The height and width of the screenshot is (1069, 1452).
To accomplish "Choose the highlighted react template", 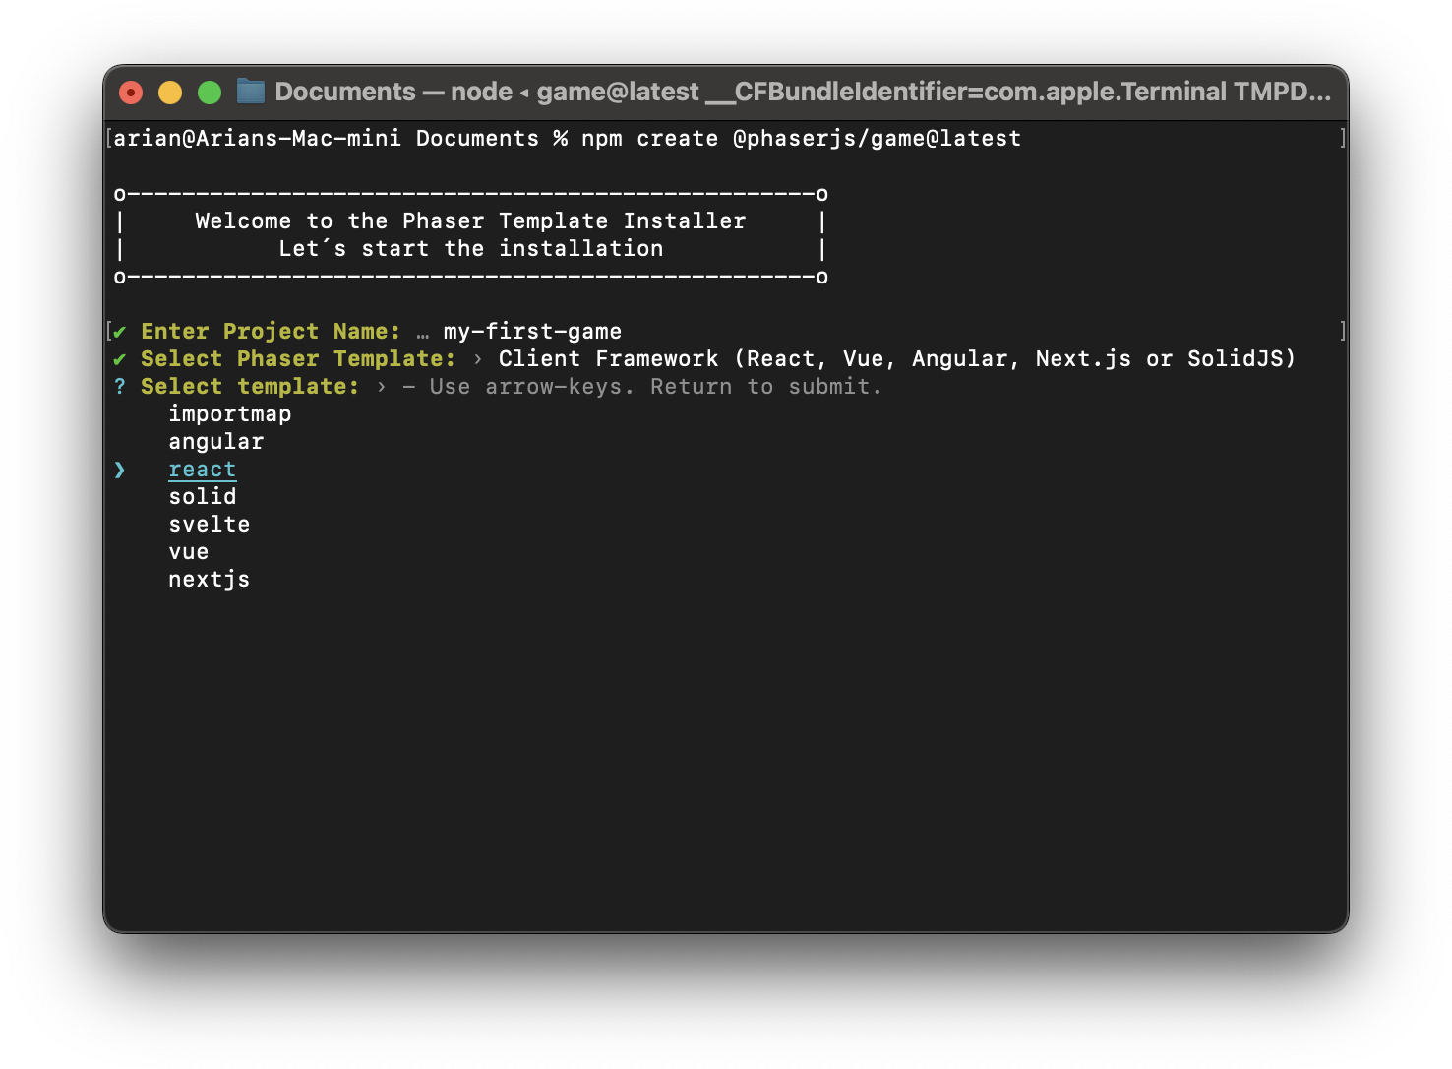I will [x=203, y=470].
